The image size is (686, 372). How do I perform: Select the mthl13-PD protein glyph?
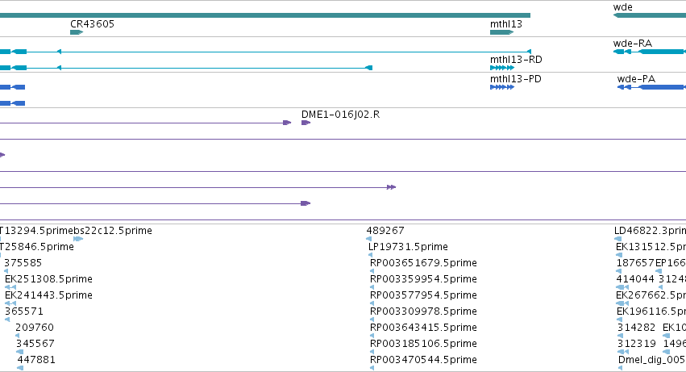(502, 87)
